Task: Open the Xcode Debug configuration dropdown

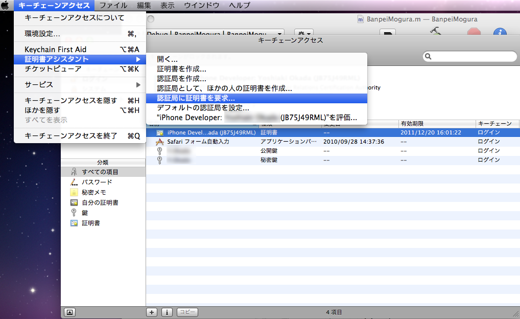Action: (215, 33)
